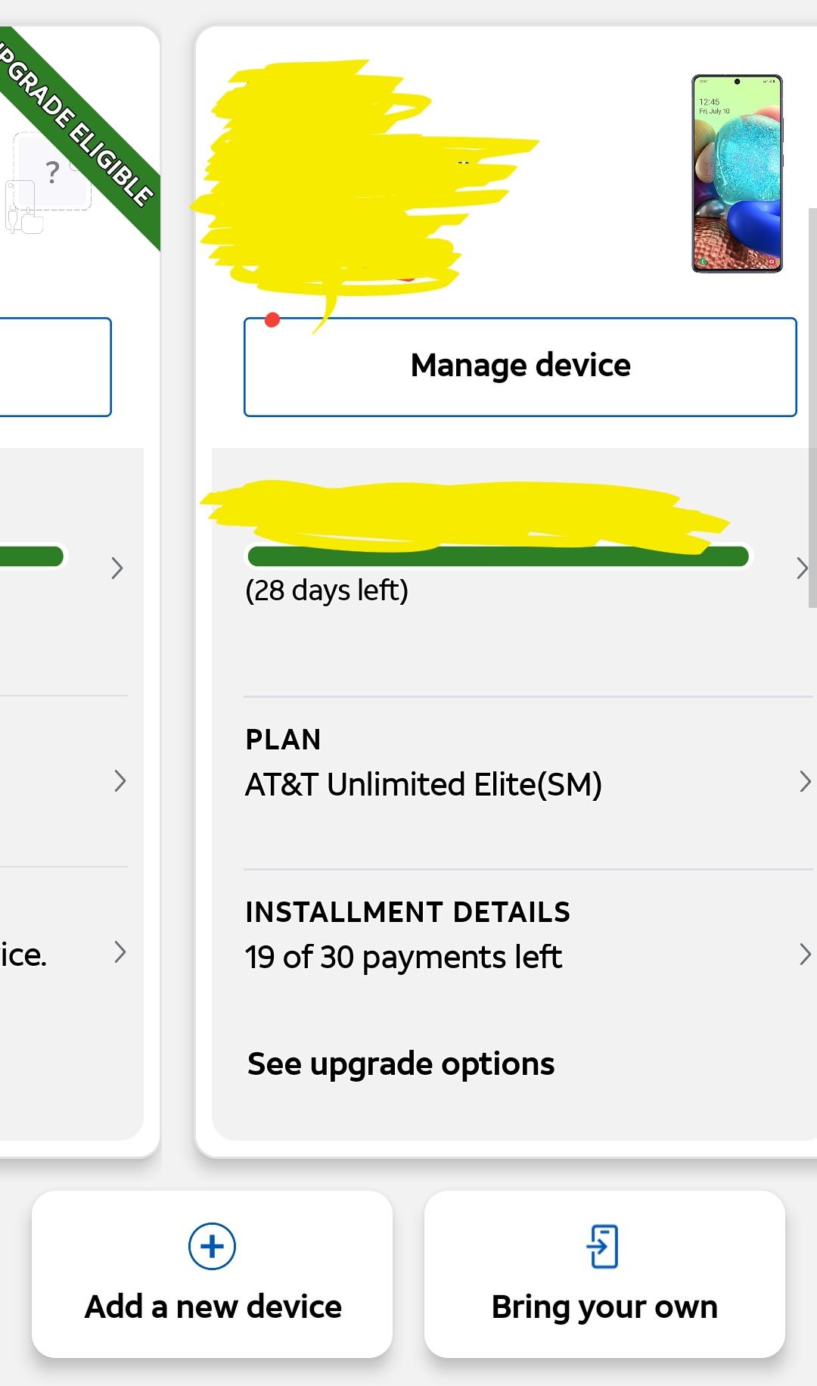The width and height of the screenshot is (817, 1386).
Task: Click the UPGRADE ELIGIBLE banner
Action: 76,129
